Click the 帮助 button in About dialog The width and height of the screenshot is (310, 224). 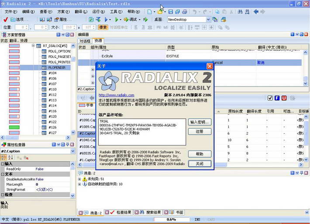tap(200, 154)
